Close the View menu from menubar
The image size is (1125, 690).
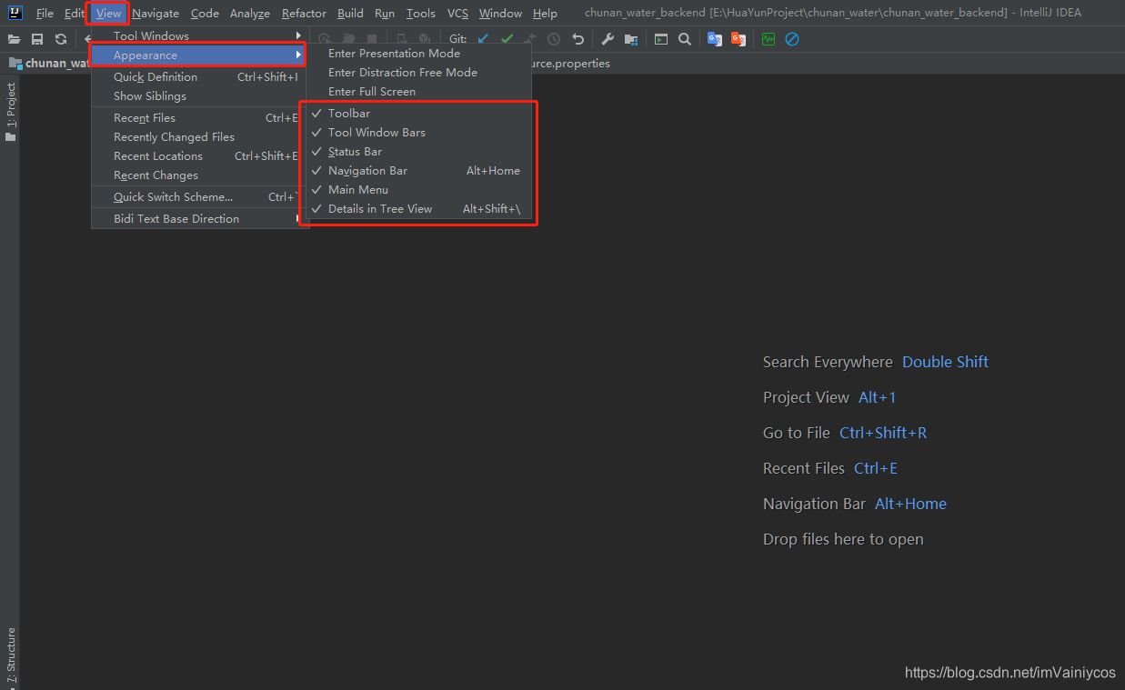coord(108,14)
